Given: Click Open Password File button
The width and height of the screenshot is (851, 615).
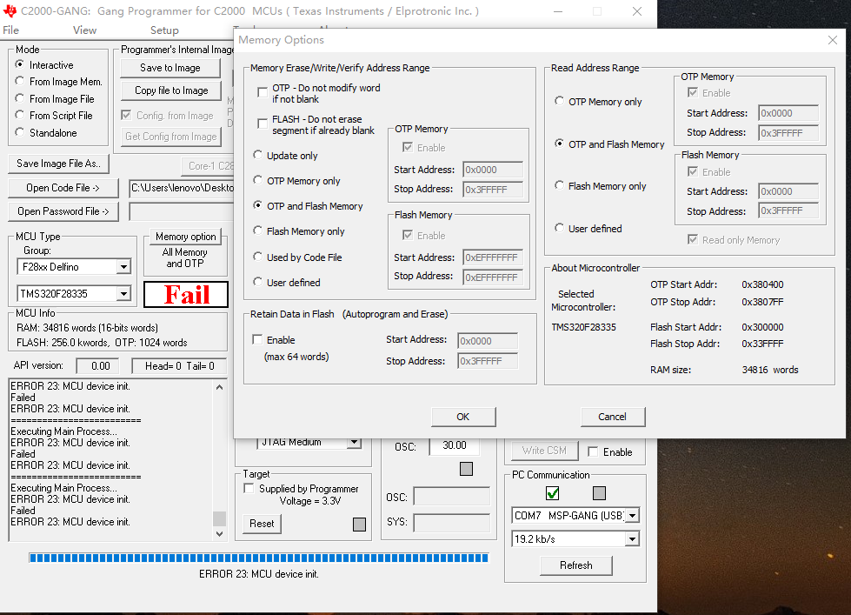Looking at the screenshot, I should pos(63,211).
